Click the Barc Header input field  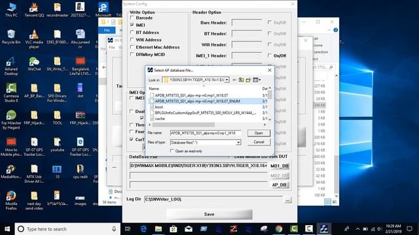tap(247, 23)
